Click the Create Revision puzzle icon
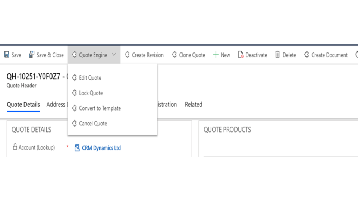The image size is (358, 201). click(127, 55)
